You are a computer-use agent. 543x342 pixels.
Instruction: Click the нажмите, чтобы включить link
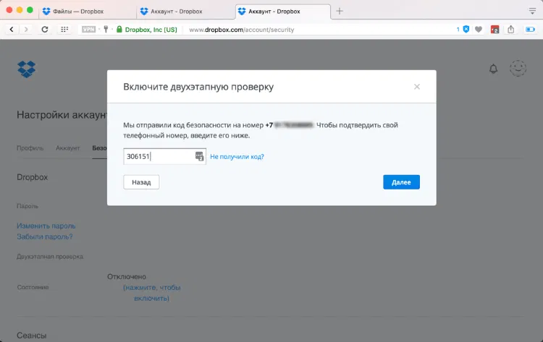pos(152,293)
